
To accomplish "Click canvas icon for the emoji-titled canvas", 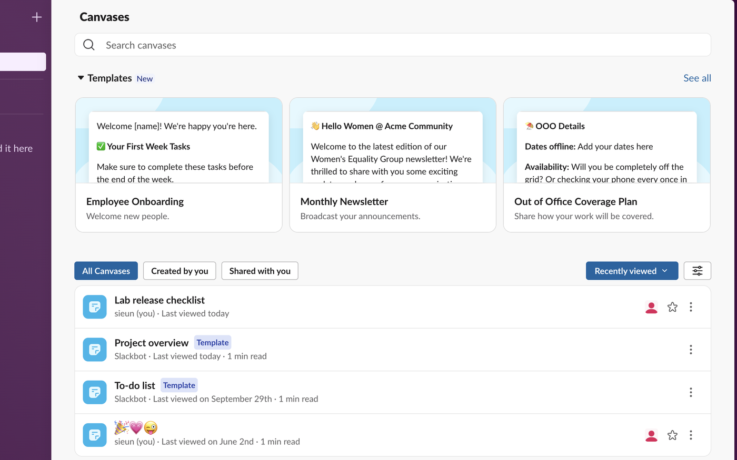I will [x=95, y=435].
